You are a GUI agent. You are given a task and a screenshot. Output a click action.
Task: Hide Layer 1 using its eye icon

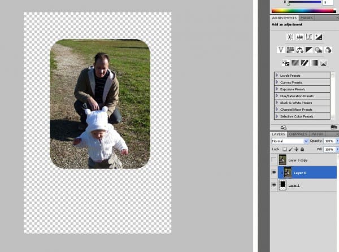tap(274, 185)
